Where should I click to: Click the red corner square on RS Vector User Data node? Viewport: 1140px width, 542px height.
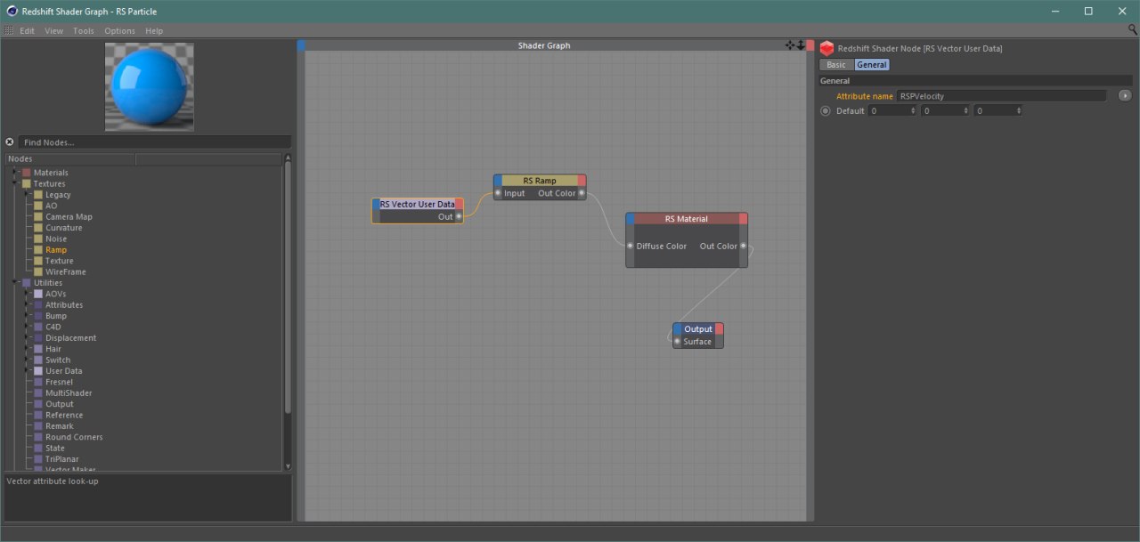(460, 204)
